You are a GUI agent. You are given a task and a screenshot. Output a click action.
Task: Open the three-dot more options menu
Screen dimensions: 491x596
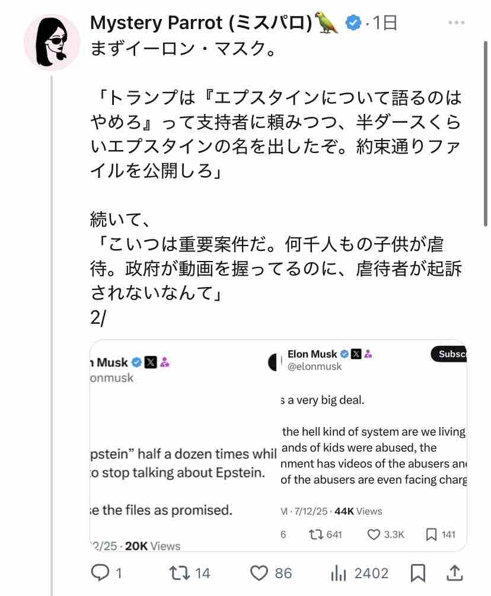[x=456, y=23]
